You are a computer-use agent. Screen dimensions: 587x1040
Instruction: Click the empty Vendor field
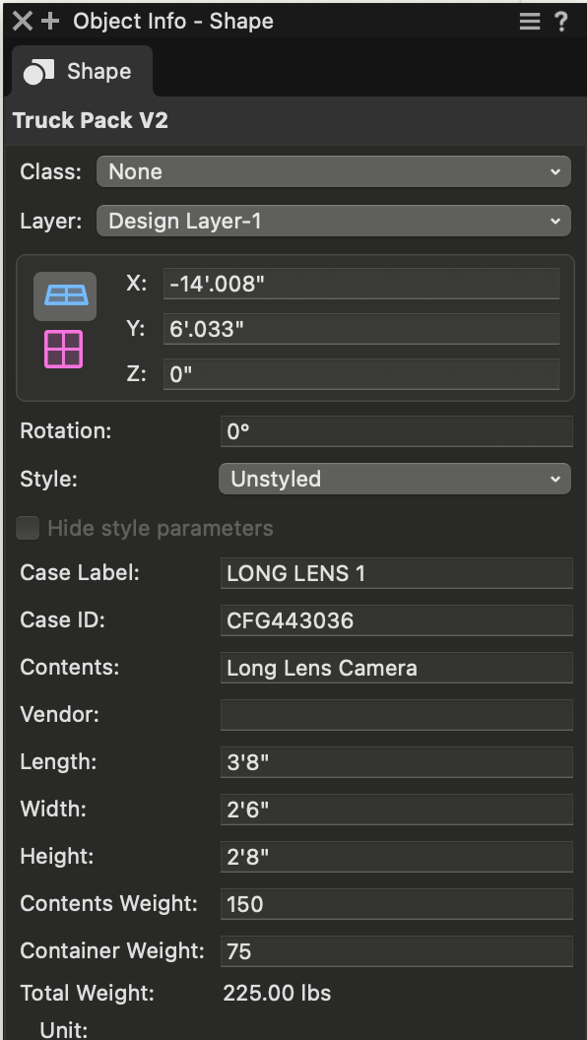pos(395,715)
